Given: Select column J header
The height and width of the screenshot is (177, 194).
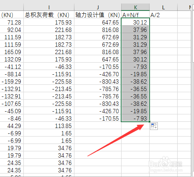Looking at the screenshot, I should click(98, 7).
